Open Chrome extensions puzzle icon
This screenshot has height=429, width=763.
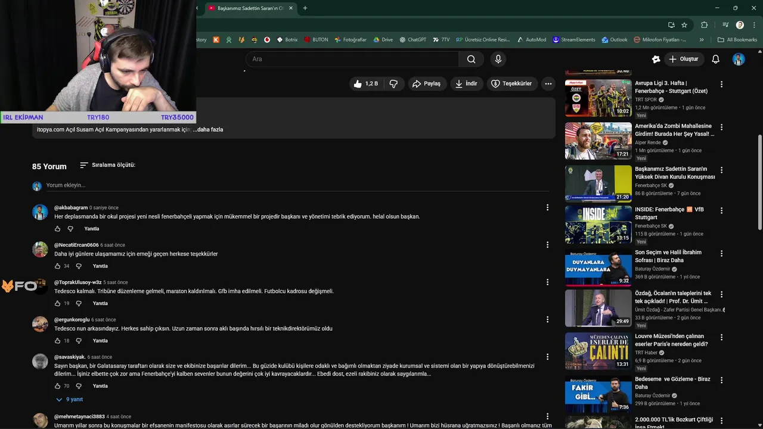[704, 25]
